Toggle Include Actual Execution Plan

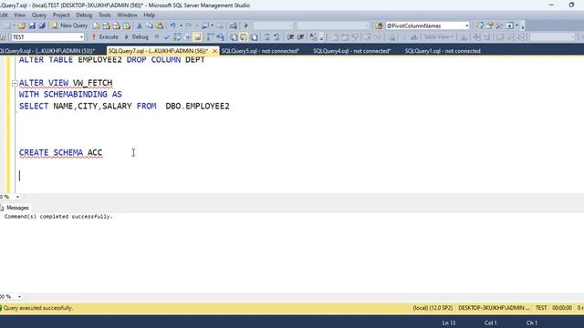click(211, 36)
